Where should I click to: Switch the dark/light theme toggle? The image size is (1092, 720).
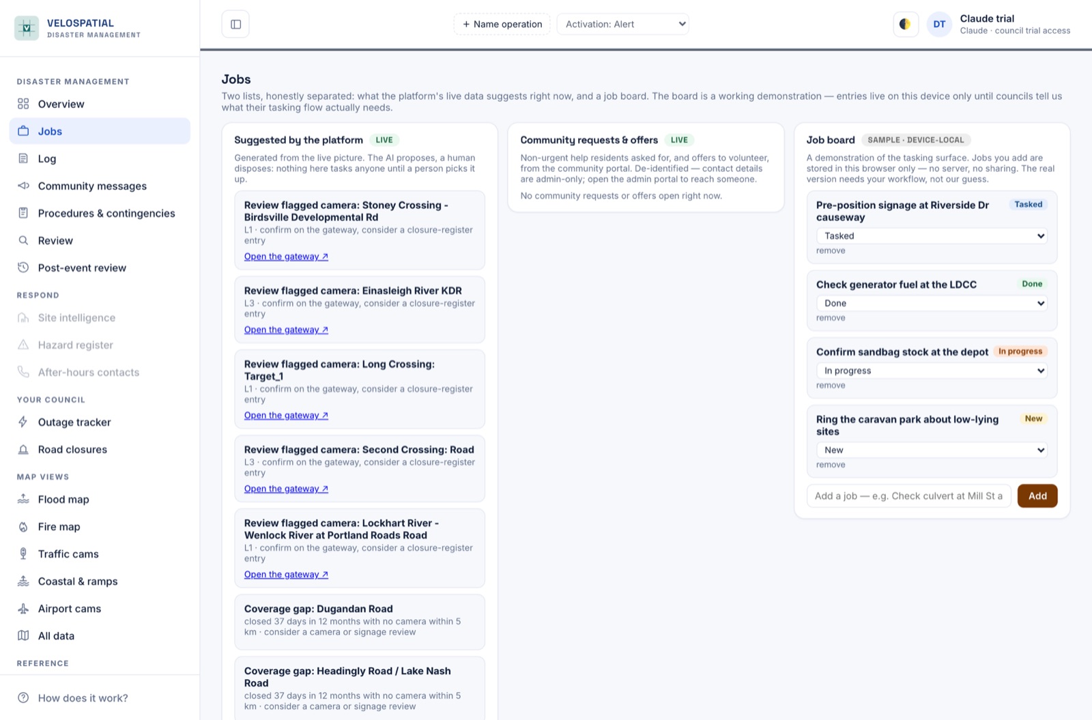[x=905, y=25]
